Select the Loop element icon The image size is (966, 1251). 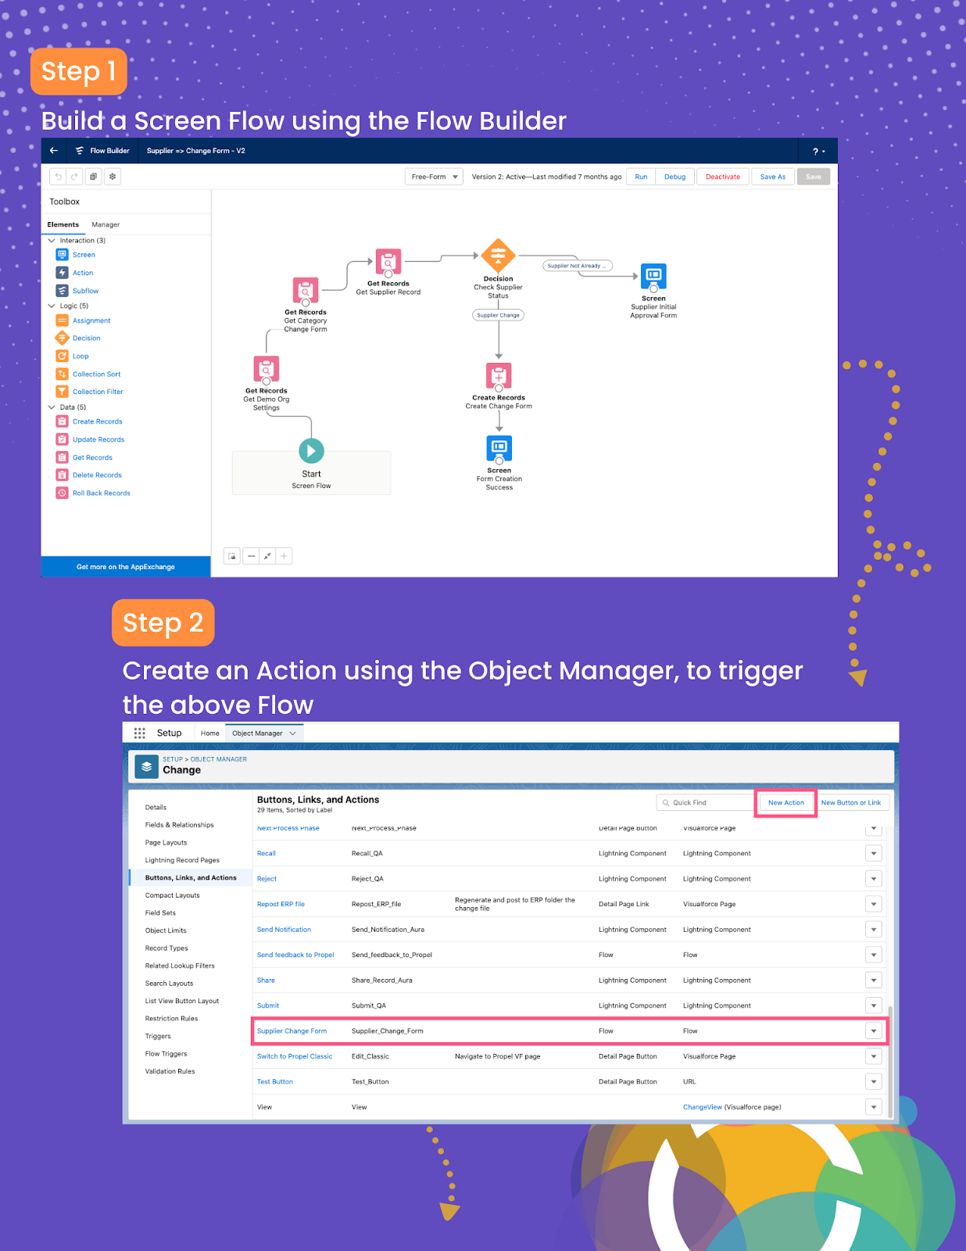[63, 356]
